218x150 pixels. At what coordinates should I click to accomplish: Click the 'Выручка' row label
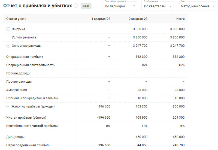(x=18, y=29)
